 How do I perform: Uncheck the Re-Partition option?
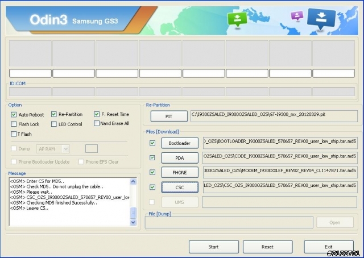point(54,114)
